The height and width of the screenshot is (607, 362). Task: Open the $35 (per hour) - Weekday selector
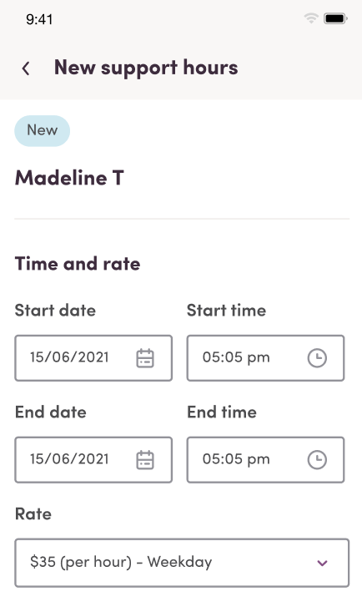coord(182,563)
